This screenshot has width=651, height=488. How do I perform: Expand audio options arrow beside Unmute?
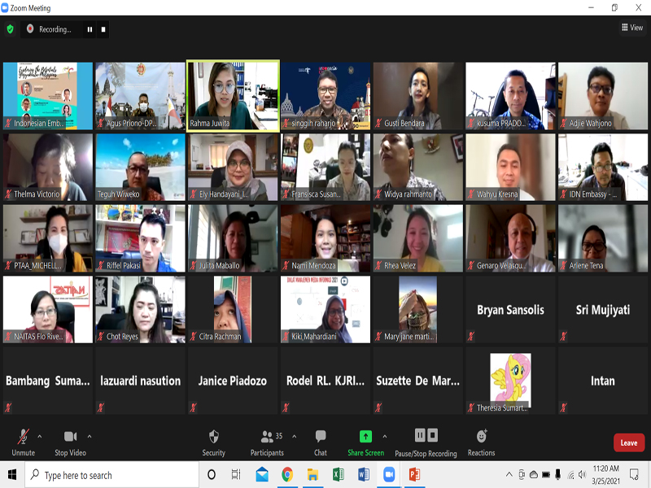point(39,436)
